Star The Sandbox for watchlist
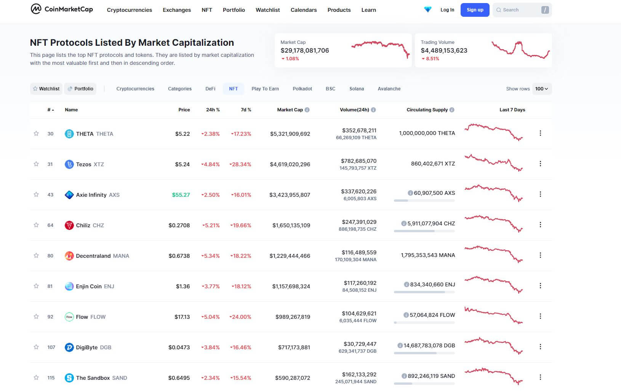Screen dimensions: 621x392 (x=36, y=378)
